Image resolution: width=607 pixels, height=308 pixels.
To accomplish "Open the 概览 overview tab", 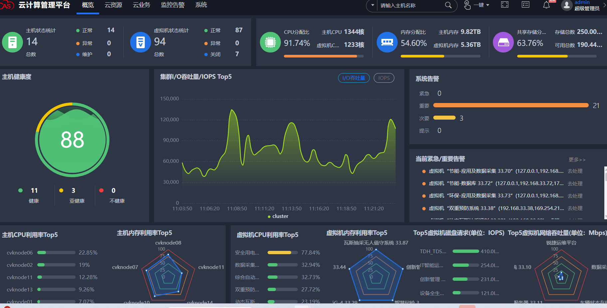I will tap(88, 5).
